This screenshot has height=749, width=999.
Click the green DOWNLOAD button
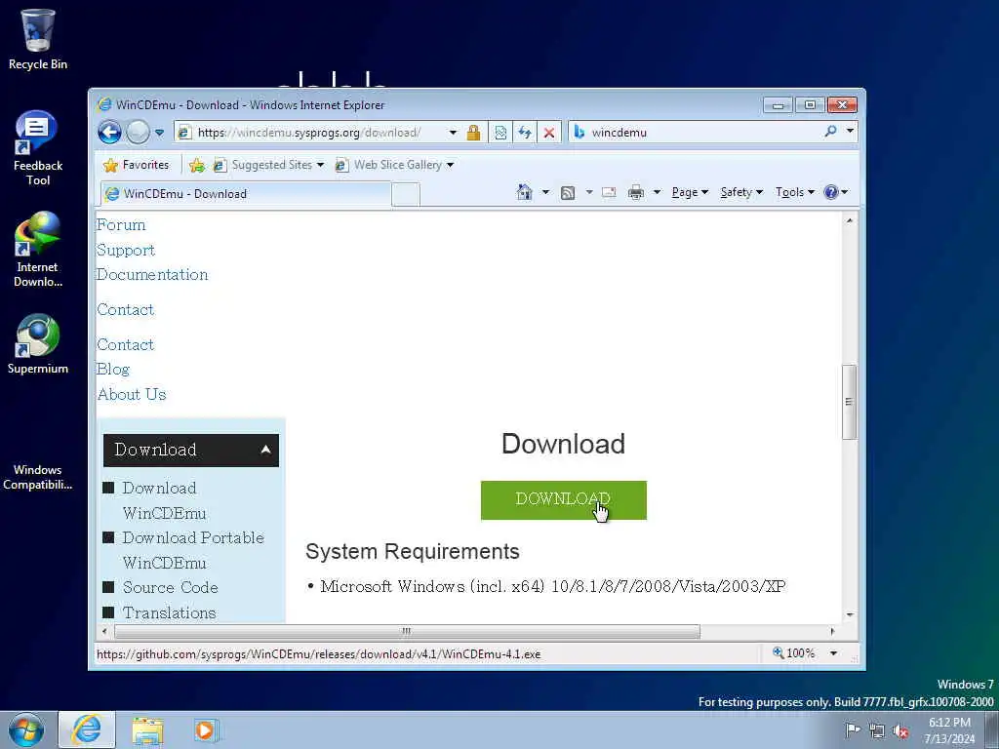(x=563, y=500)
